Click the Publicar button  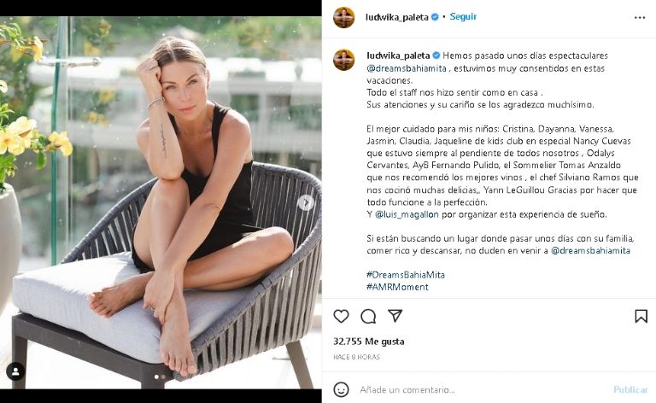pyautogui.click(x=630, y=389)
